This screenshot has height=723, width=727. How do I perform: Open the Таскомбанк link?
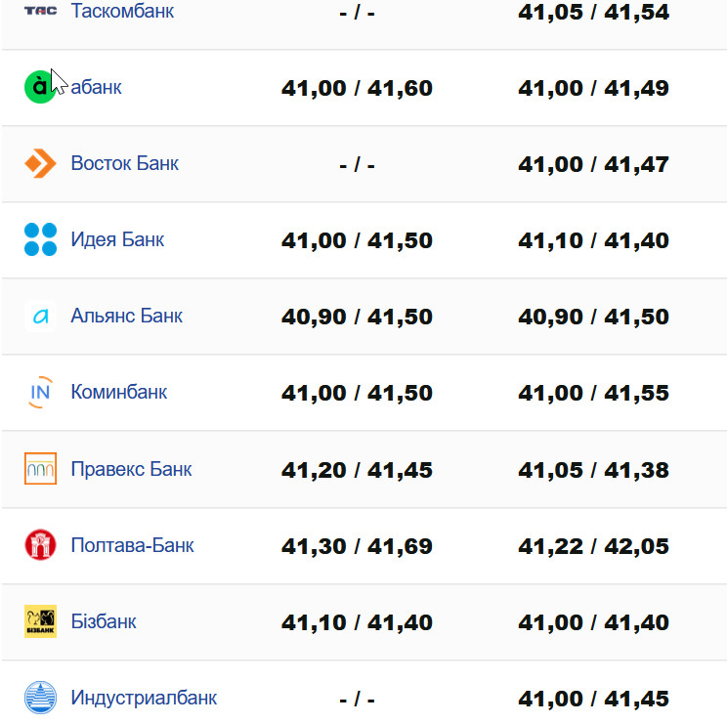(122, 12)
